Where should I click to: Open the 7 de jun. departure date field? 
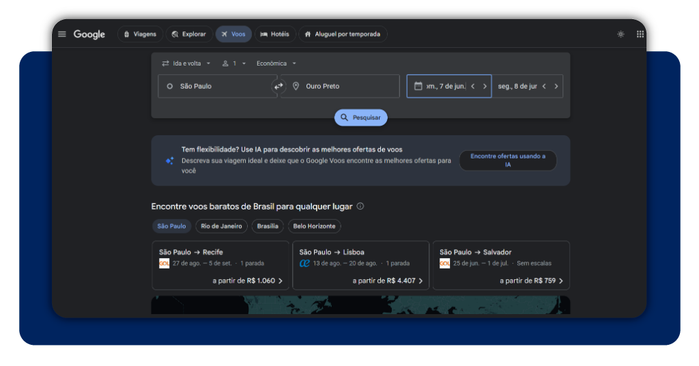(x=449, y=87)
